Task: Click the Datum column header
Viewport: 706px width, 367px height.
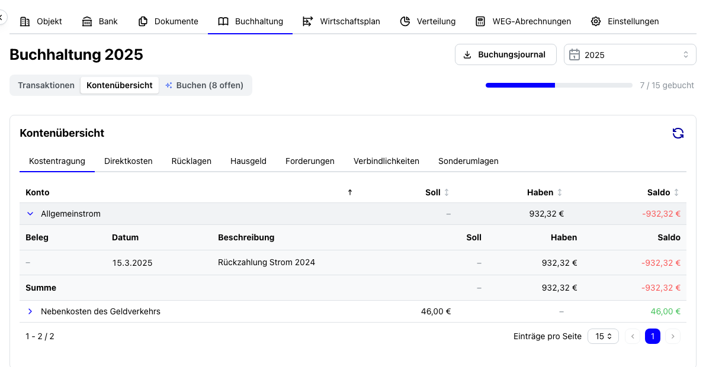Action: coord(125,237)
